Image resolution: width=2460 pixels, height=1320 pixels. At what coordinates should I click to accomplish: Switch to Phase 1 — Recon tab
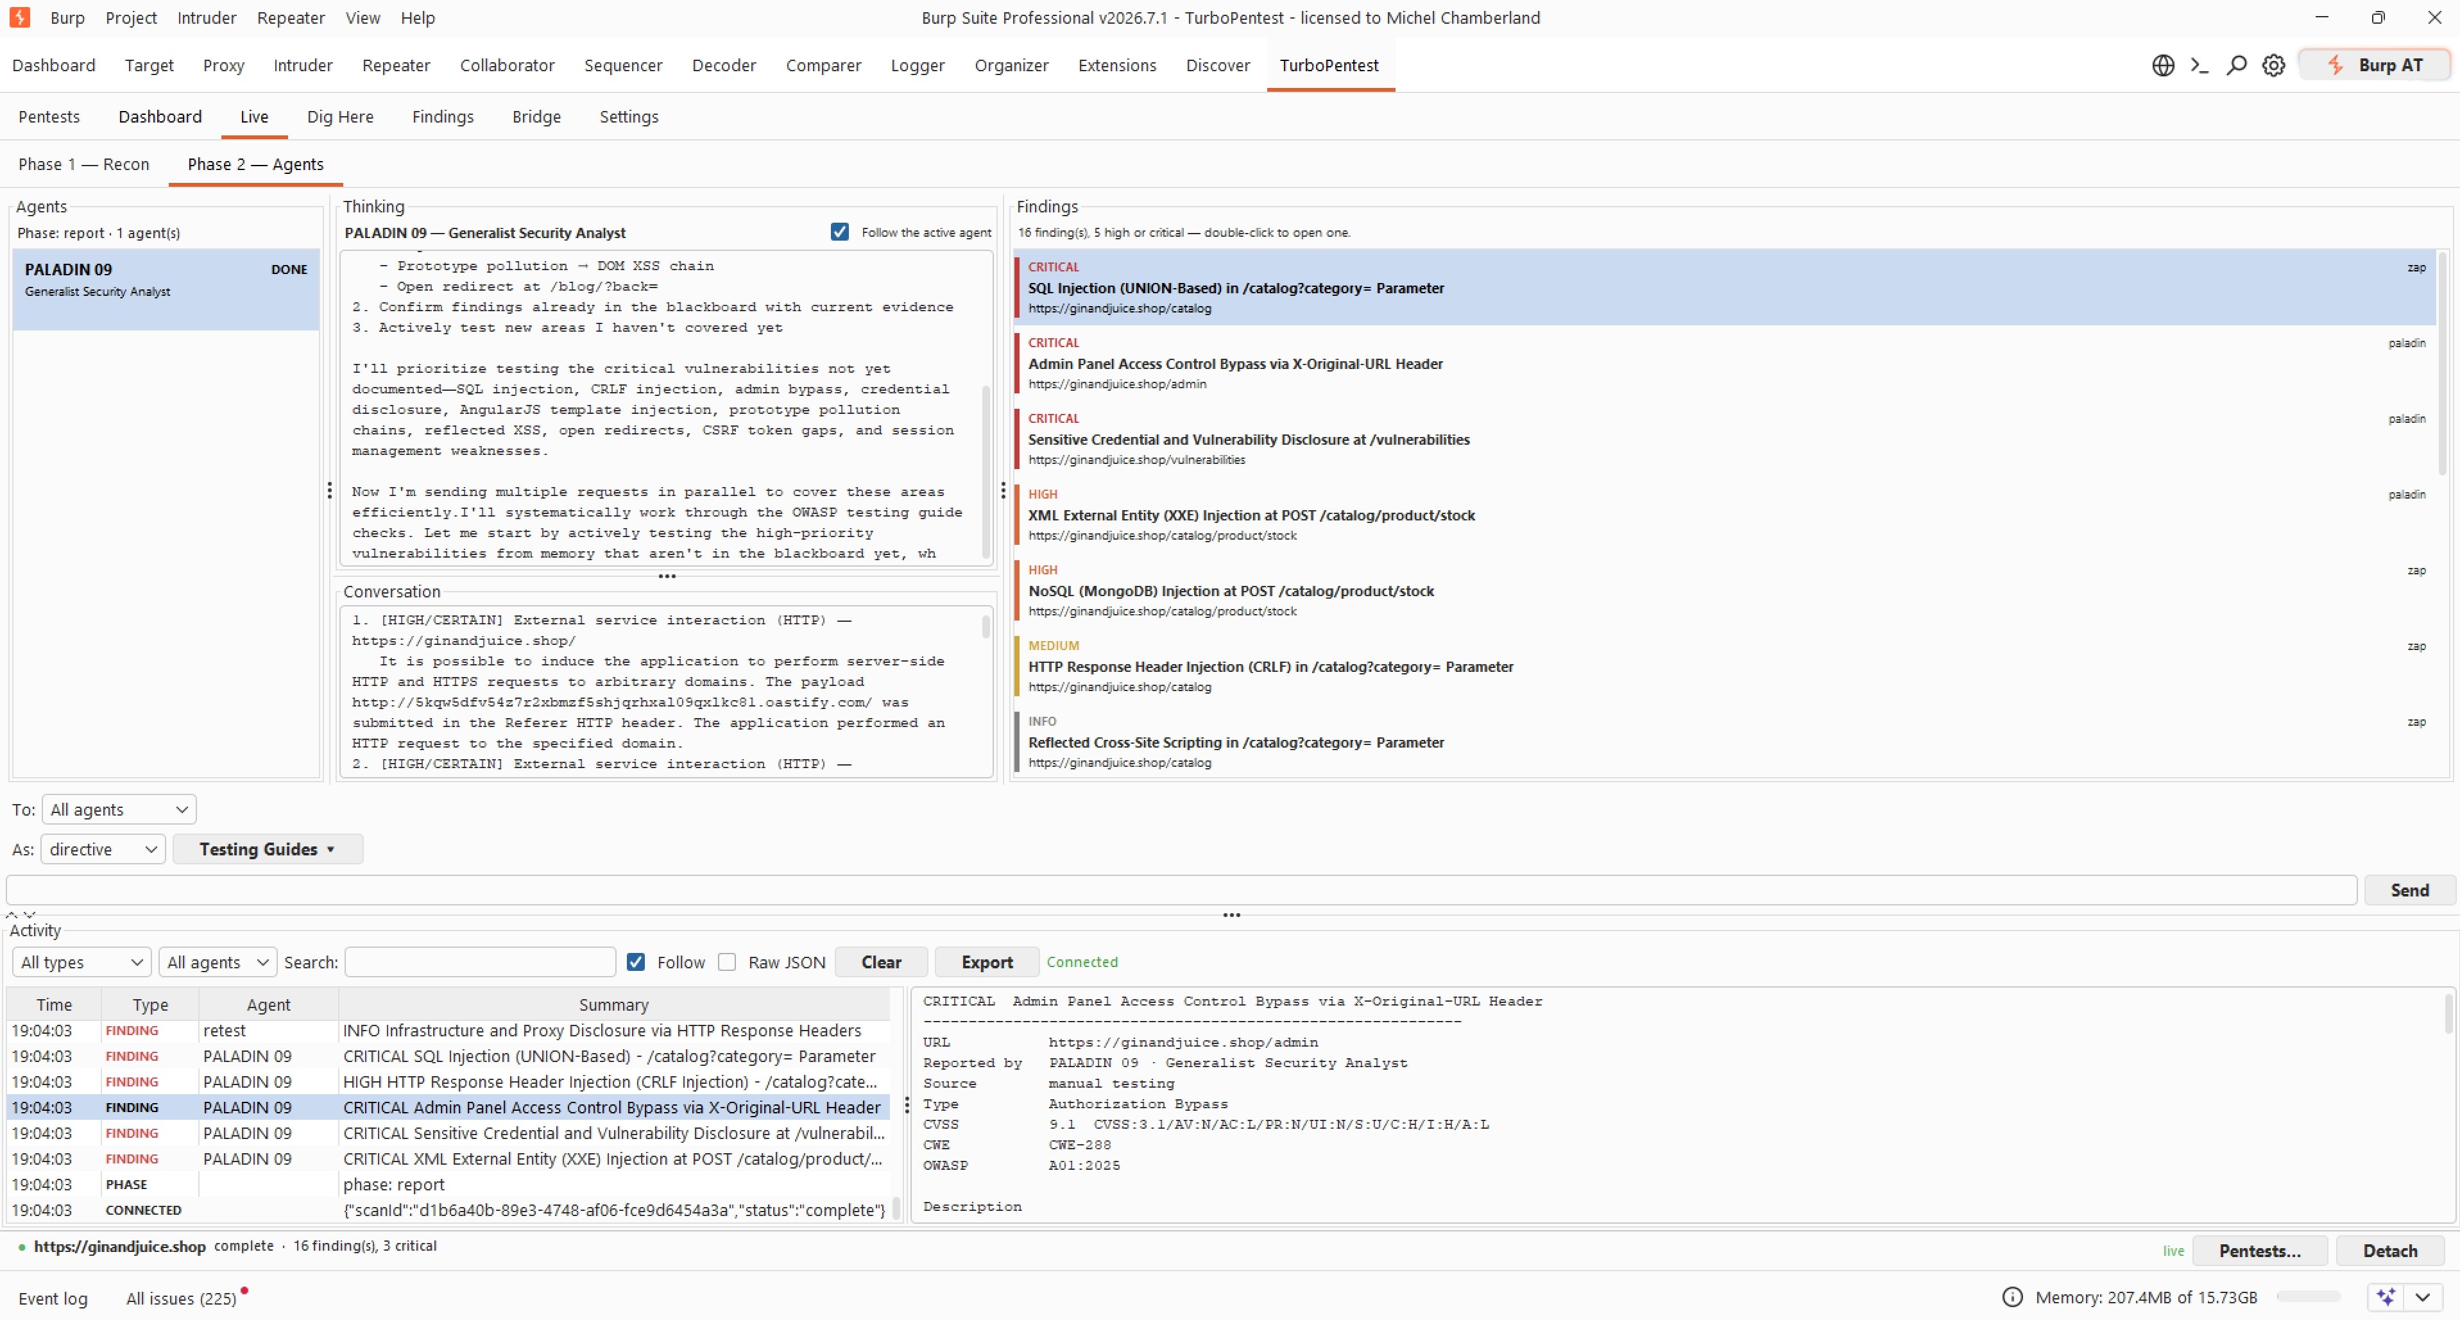(x=84, y=164)
